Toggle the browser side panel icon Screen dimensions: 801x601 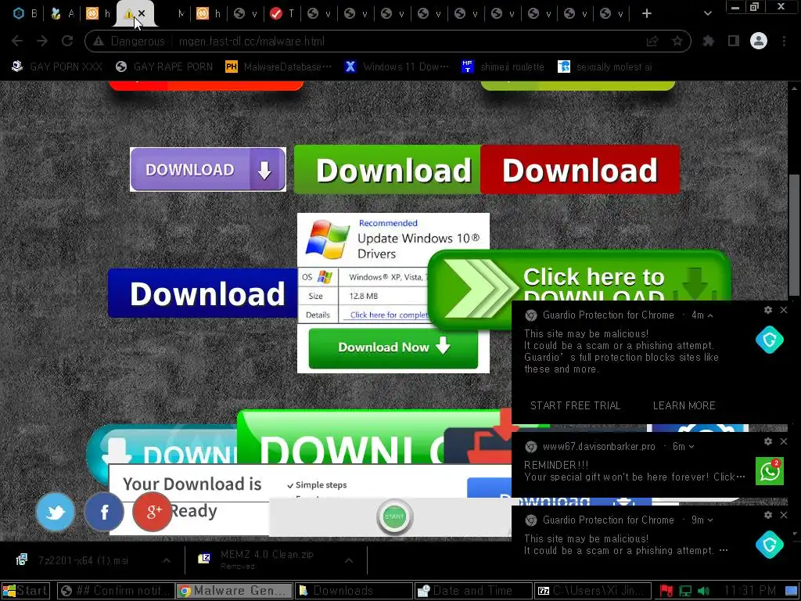pyautogui.click(x=734, y=41)
